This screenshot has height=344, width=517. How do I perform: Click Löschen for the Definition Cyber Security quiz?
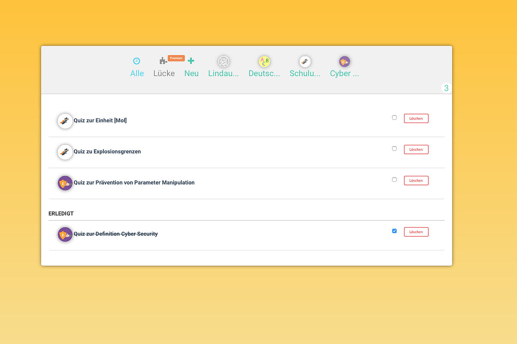tap(416, 232)
